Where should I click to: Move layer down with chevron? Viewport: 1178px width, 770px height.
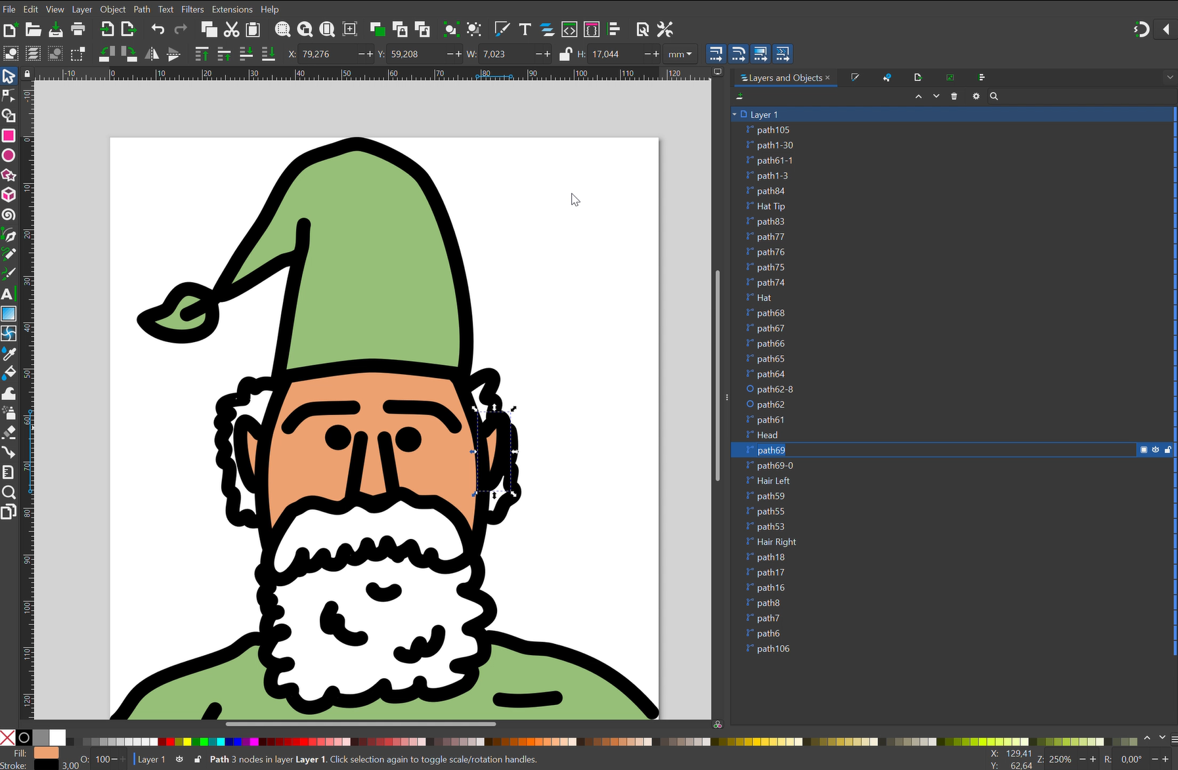point(936,96)
